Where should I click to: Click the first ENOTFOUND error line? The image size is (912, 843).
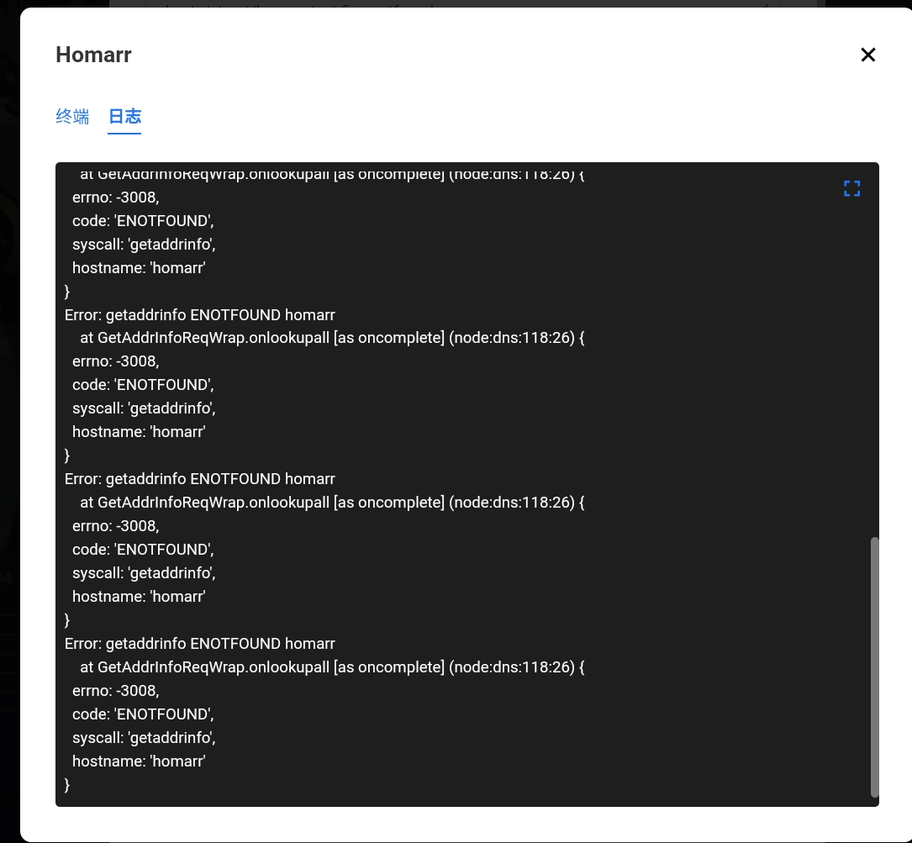coord(199,314)
